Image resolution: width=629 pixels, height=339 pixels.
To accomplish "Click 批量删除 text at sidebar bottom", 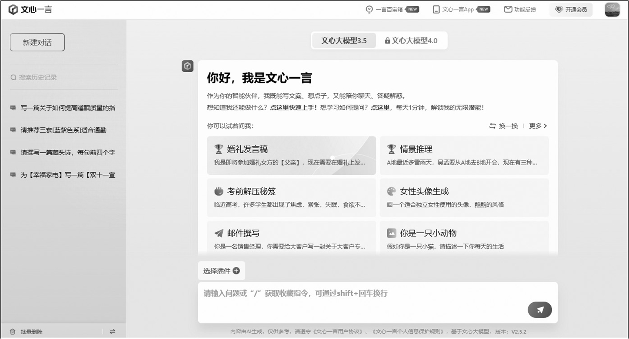I will (x=31, y=332).
